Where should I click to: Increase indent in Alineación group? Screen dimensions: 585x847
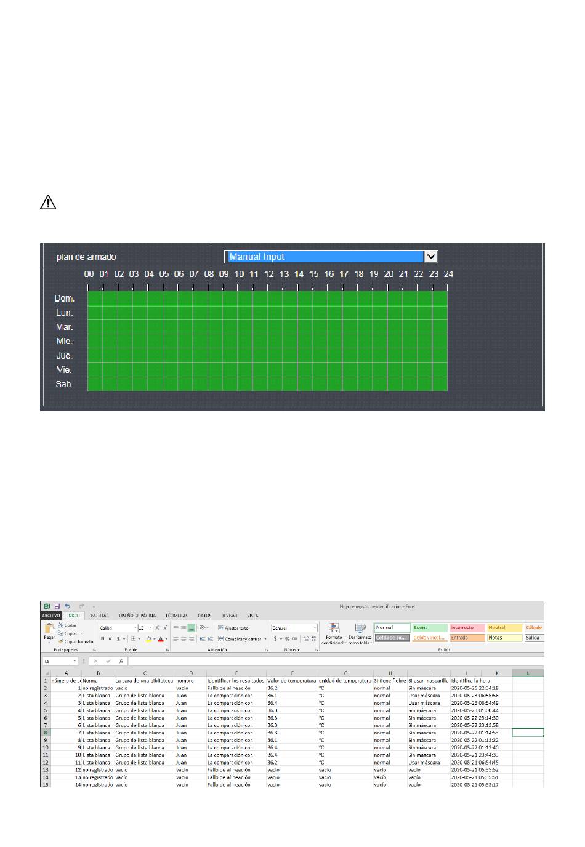point(210,639)
